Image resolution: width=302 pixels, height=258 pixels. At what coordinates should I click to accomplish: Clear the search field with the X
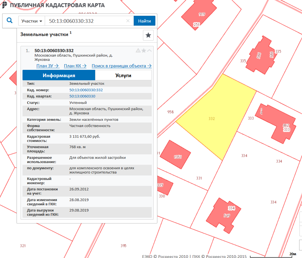pos(128,21)
